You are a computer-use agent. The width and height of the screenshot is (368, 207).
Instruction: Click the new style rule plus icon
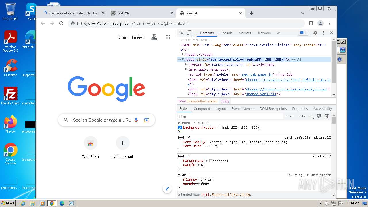311,116
